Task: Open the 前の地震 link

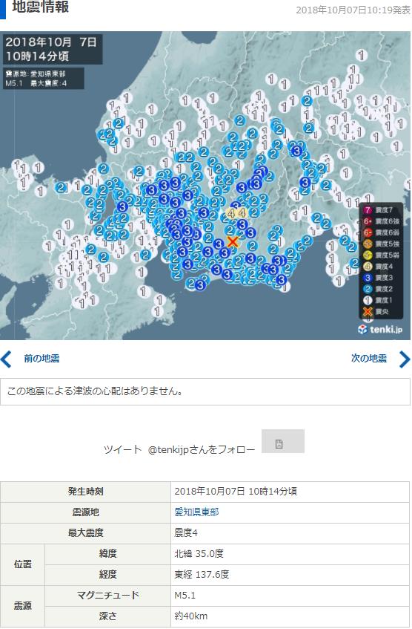Action: pos(41,359)
